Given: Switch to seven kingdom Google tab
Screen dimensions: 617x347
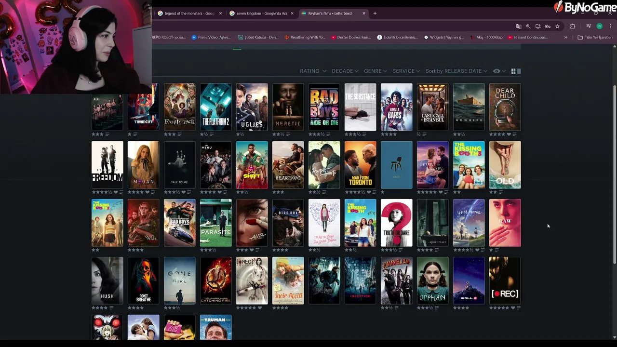Looking at the screenshot, I should point(262,13).
